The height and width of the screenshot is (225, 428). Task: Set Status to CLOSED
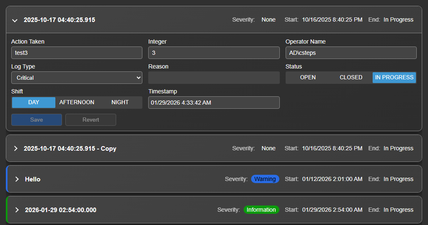tap(351, 78)
